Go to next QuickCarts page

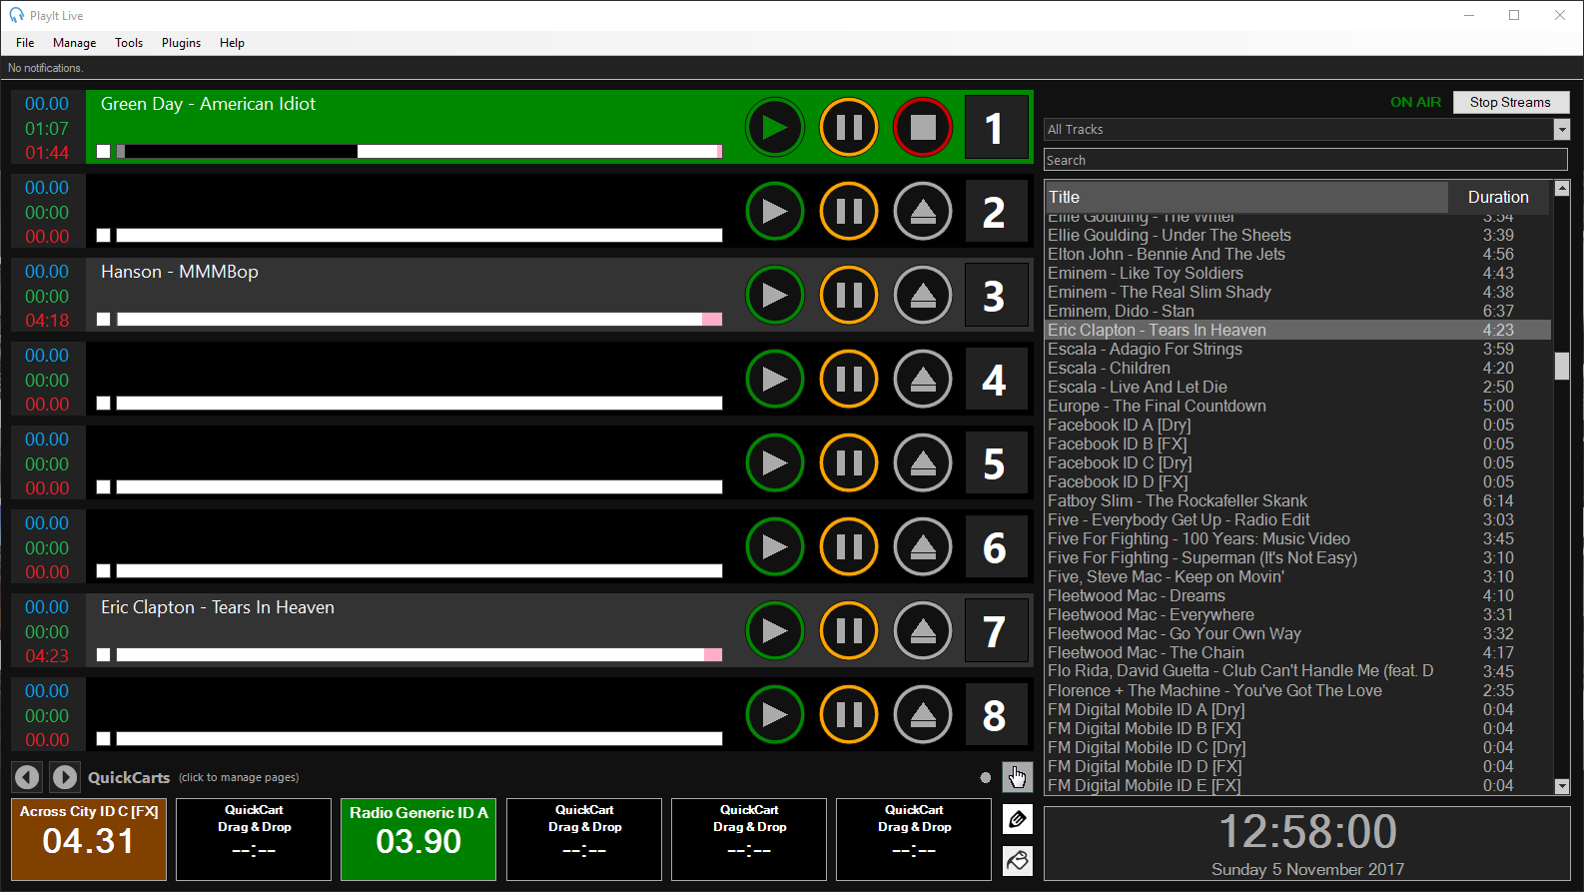point(65,776)
